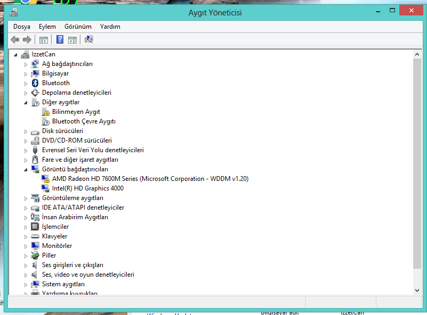The width and height of the screenshot is (427, 315).
Task: Click the scroll down arrow
Action: [417, 291]
